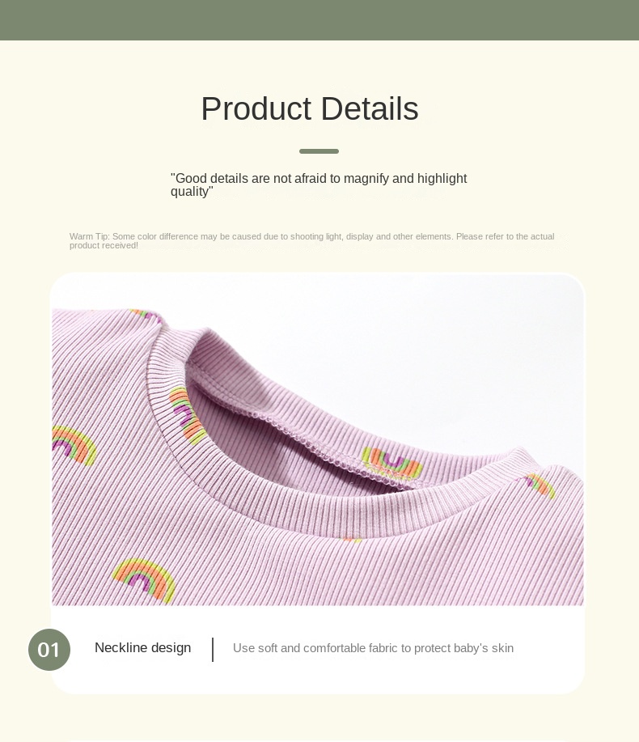Screen dimensions: 639x742
Task: Click the soft comfortable fabric description
Action: (x=373, y=648)
